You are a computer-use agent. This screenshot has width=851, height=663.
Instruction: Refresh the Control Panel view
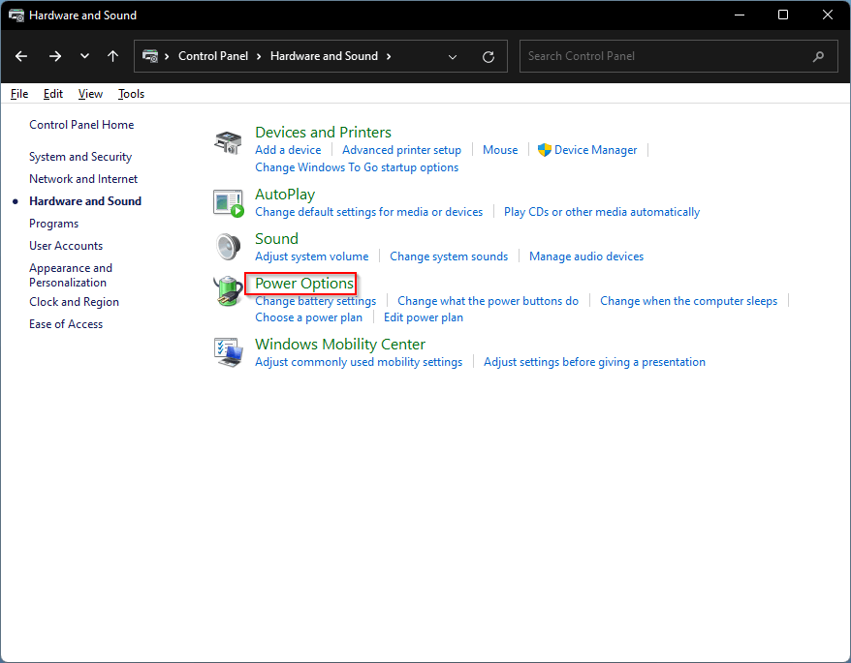click(488, 56)
